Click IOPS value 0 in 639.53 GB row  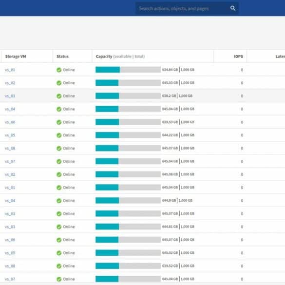pyautogui.click(x=242, y=122)
